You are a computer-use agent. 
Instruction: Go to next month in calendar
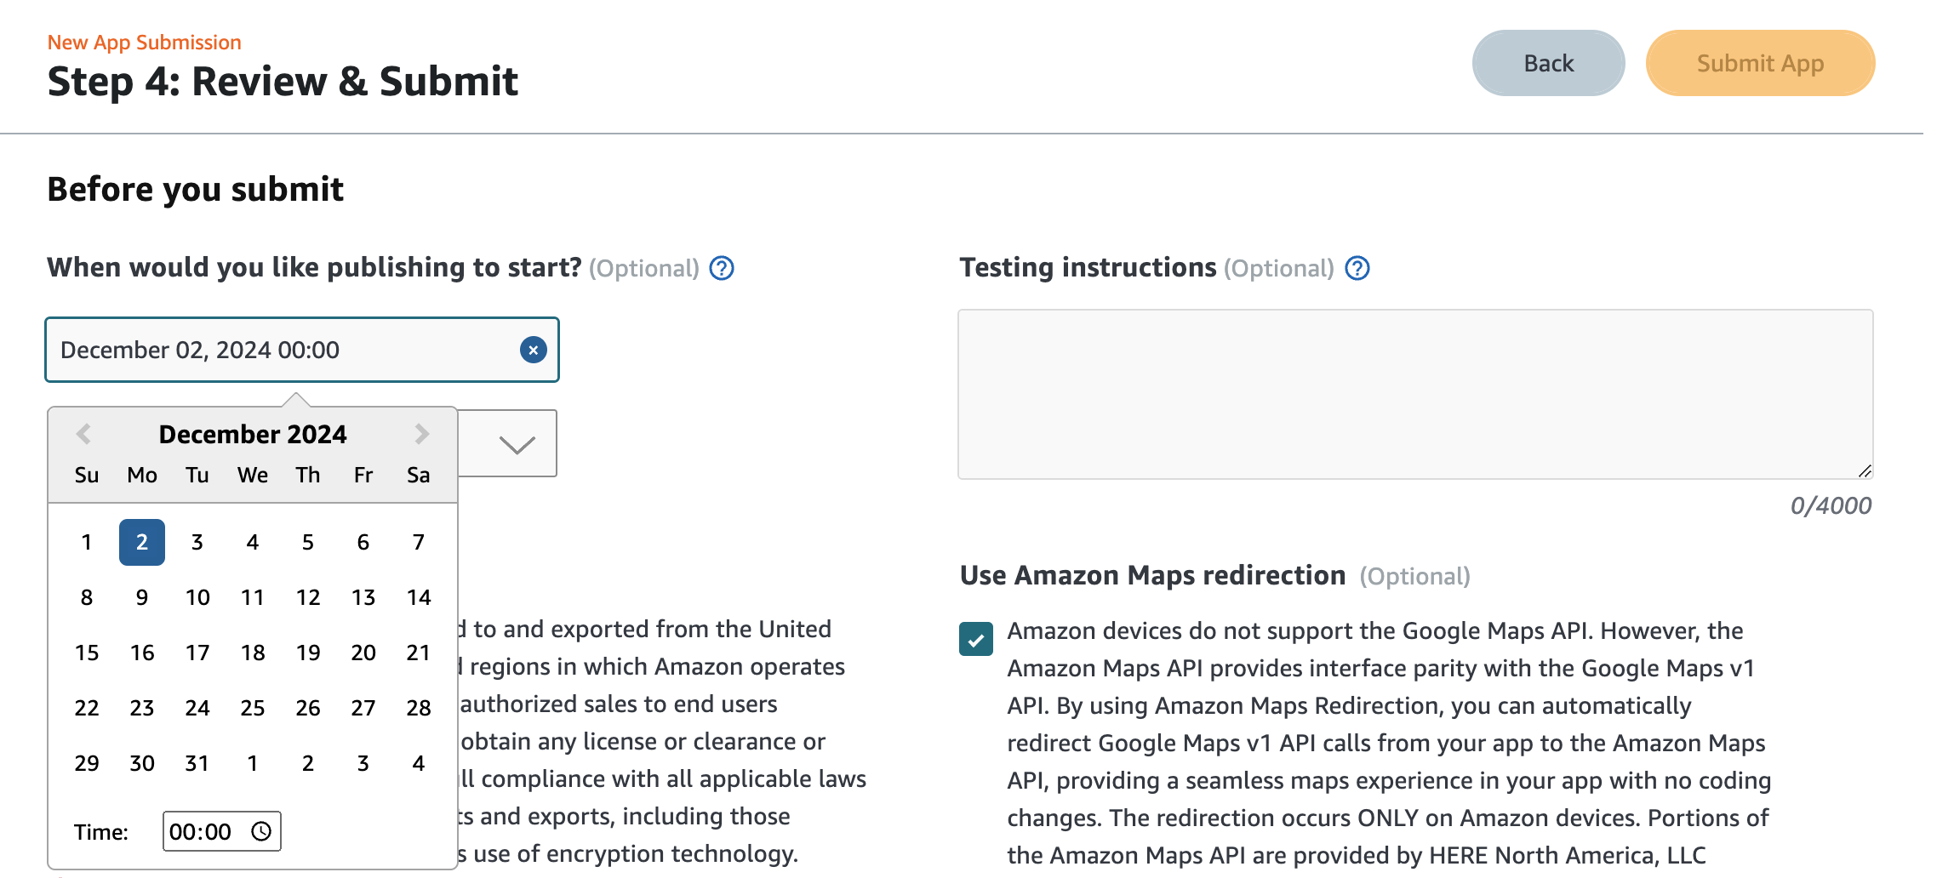pos(421,434)
